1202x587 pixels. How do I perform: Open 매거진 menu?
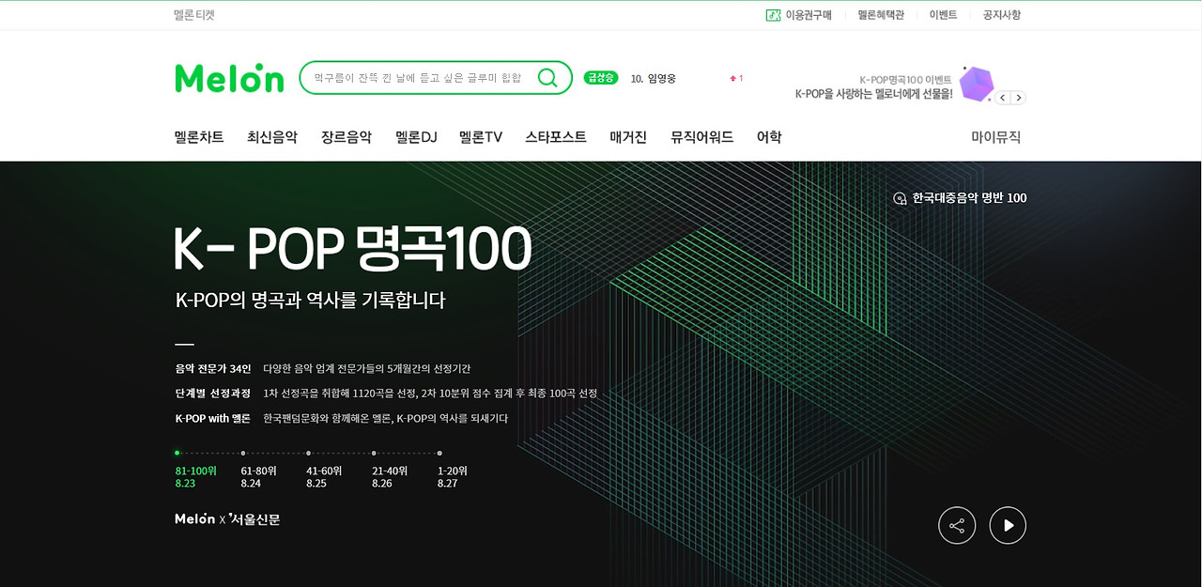628,137
